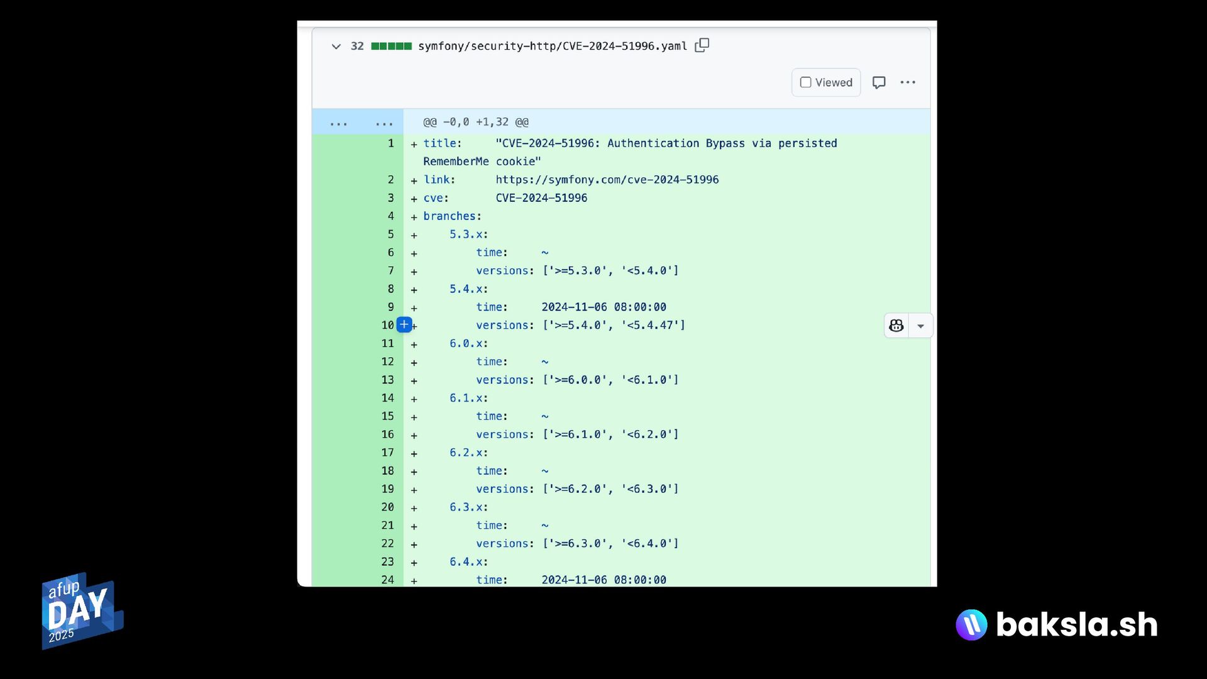Open the file comment speech-bubble icon
The image size is (1207, 679).
coord(879,82)
